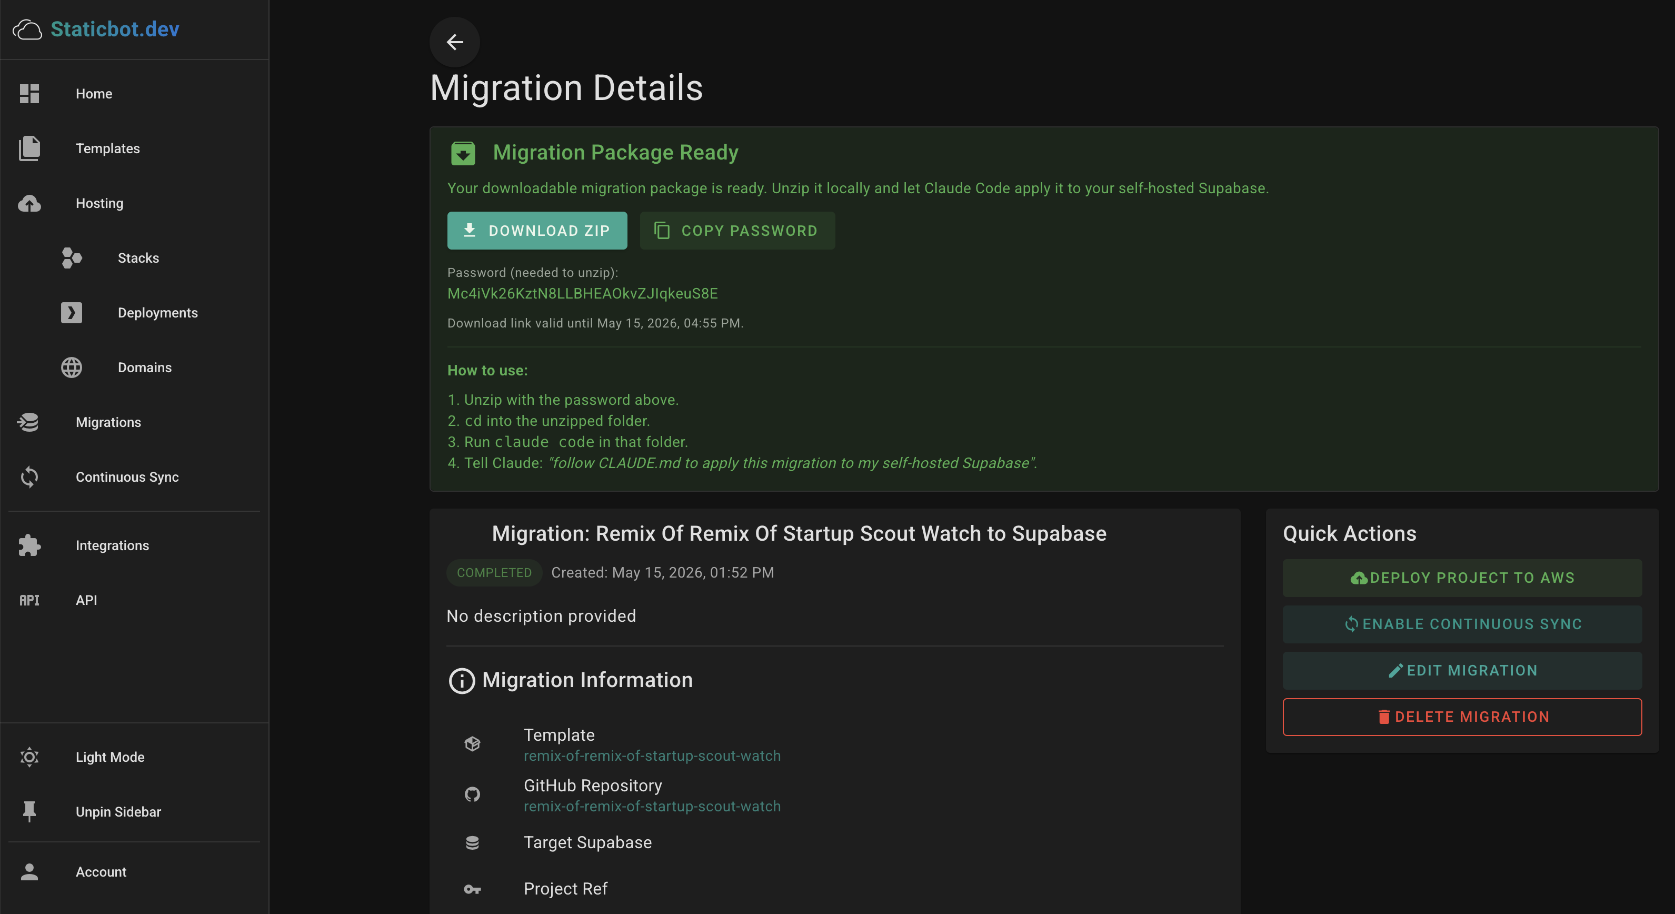Click the Staticbot.dev cloud logo icon

(x=27, y=29)
